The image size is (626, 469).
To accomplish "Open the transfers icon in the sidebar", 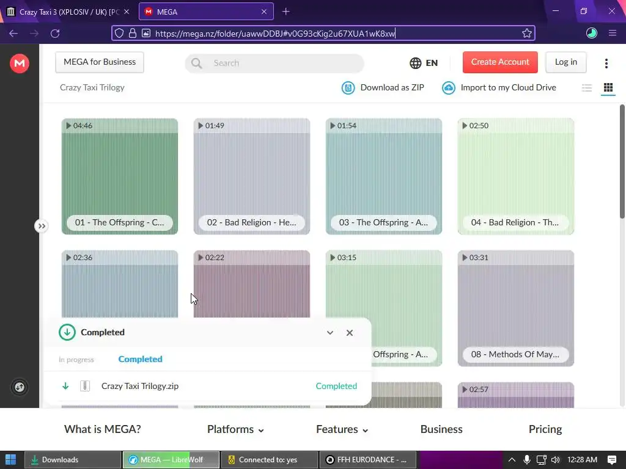I will [20, 387].
